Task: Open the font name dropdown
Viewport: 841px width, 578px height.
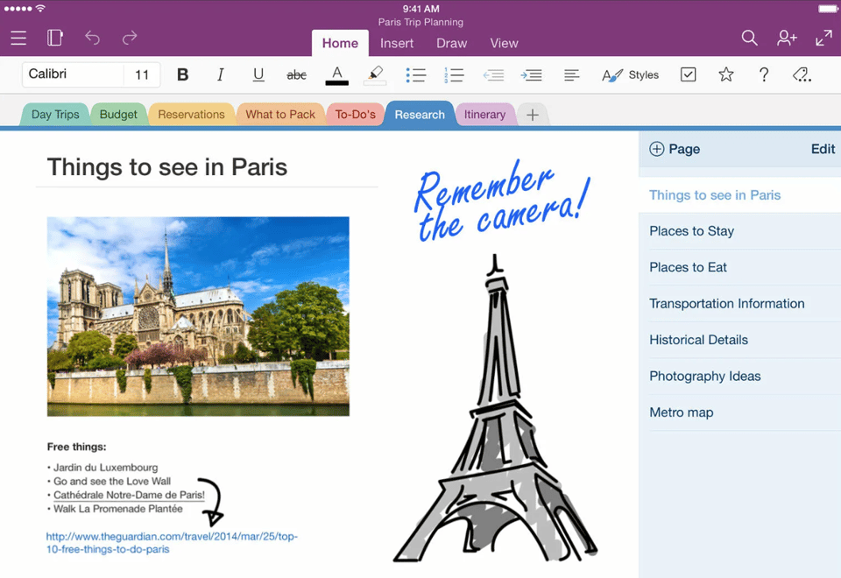Action: [x=72, y=74]
